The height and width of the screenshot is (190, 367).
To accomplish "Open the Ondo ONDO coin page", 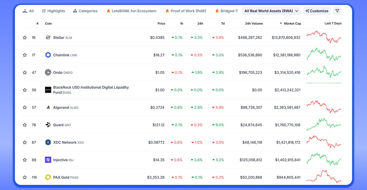I will pos(63,73).
